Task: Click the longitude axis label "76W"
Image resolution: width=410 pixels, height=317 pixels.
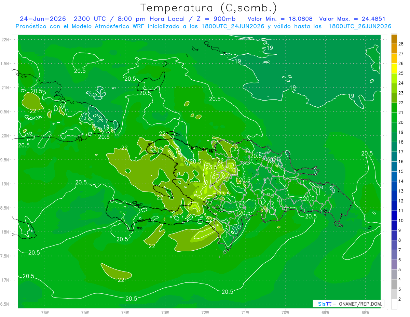Action: click(x=45, y=312)
